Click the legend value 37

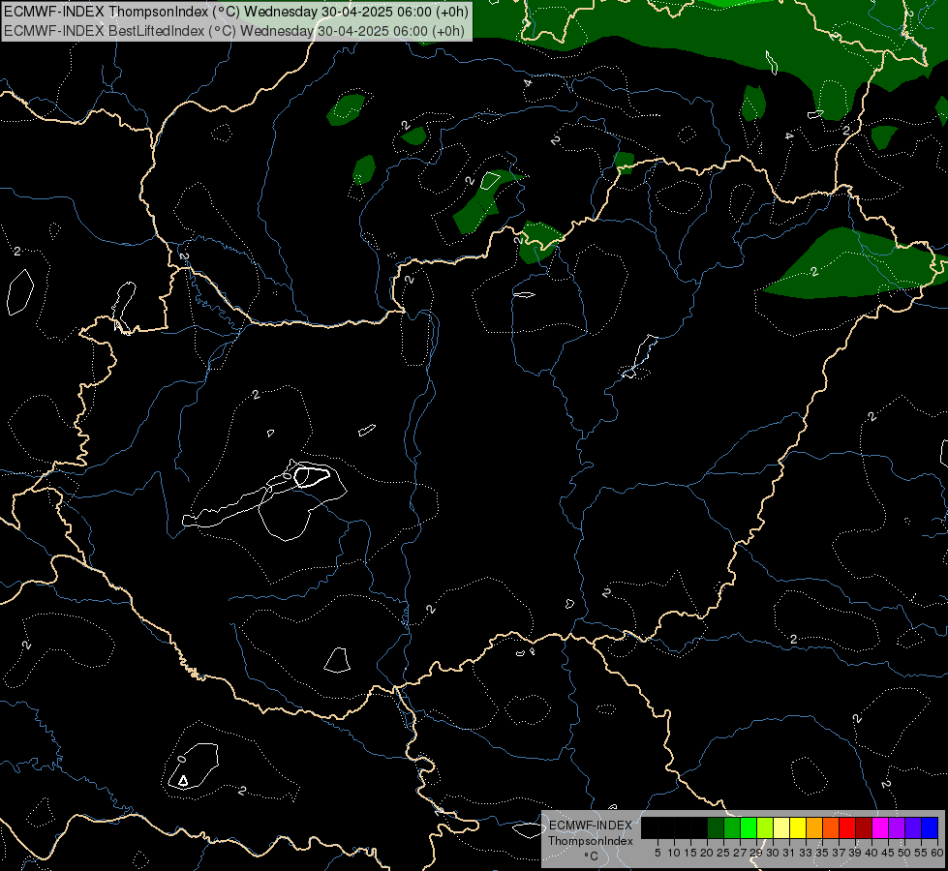pos(839,853)
